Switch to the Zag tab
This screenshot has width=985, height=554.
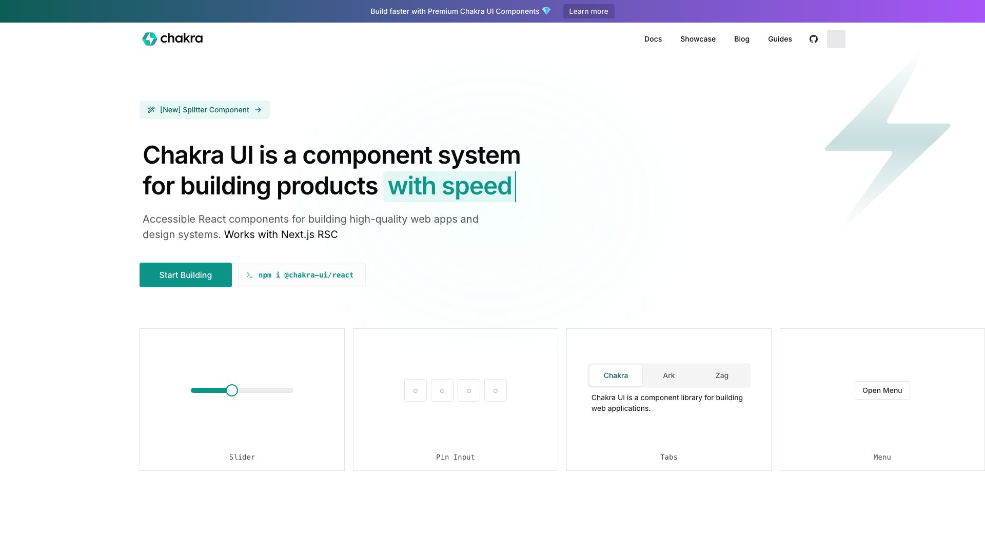tap(721, 375)
